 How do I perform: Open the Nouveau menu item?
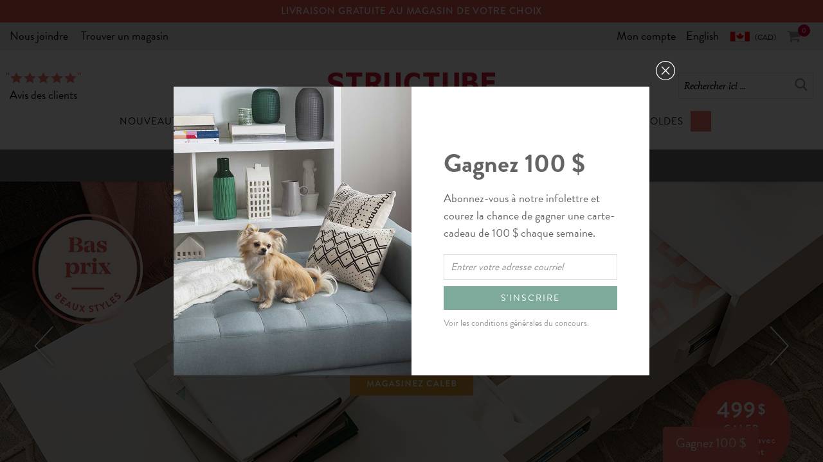click(x=146, y=121)
